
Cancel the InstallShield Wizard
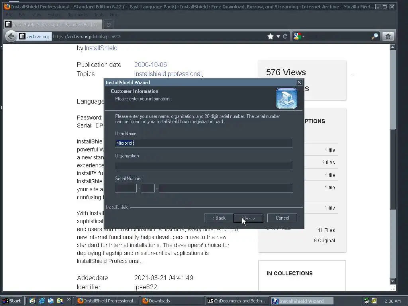point(282,218)
